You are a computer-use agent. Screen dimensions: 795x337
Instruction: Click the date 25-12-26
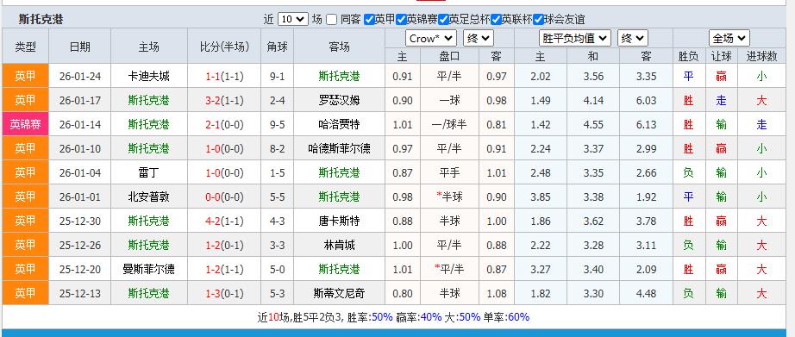pyautogui.click(x=80, y=246)
